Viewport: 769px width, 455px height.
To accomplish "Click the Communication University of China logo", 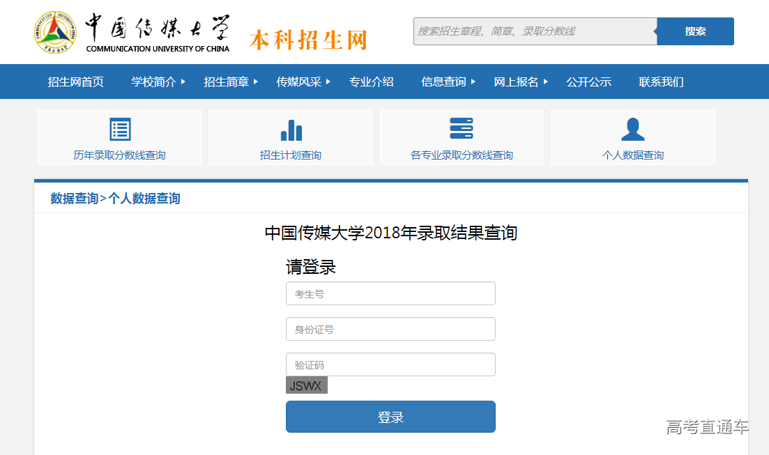I will tap(54, 33).
